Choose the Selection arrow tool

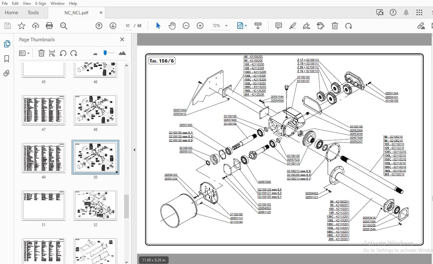click(x=158, y=26)
